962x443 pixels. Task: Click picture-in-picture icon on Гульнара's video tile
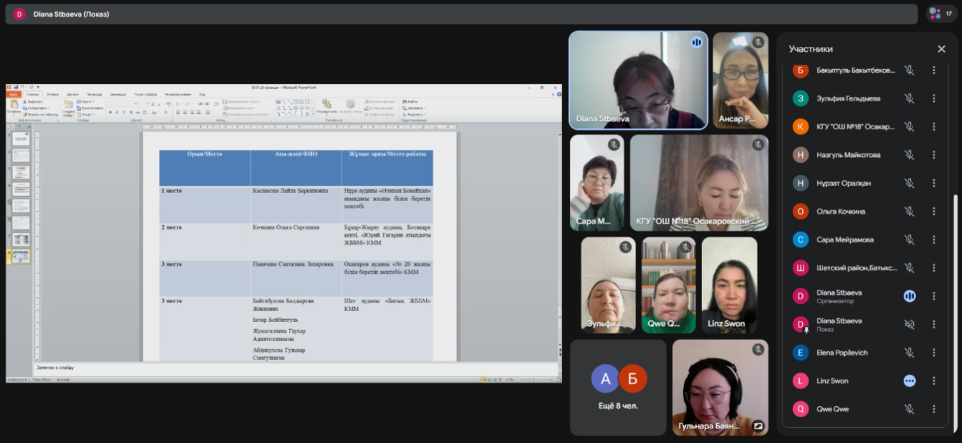click(x=758, y=426)
